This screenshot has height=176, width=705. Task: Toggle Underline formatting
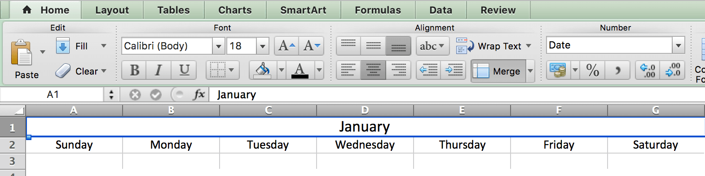point(184,70)
